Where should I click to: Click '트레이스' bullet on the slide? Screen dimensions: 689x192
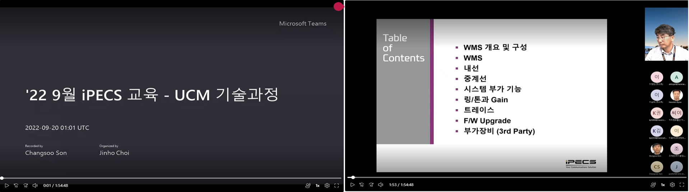(x=479, y=110)
